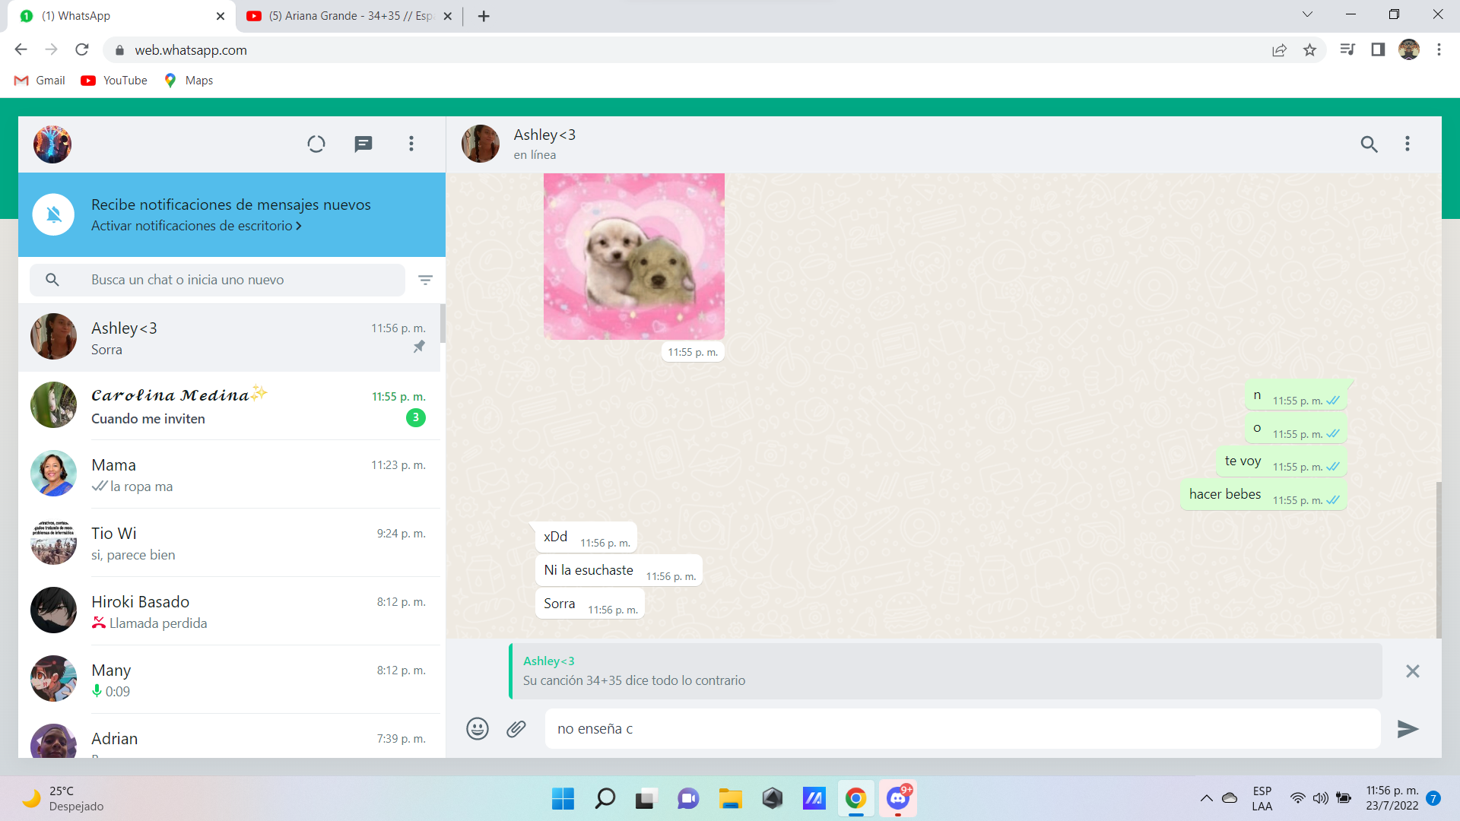Toggle the Chrome side panel
Image resolution: width=1460 pixels, height=821 pixels.
pyautogui.click(x=1378, y=50)
